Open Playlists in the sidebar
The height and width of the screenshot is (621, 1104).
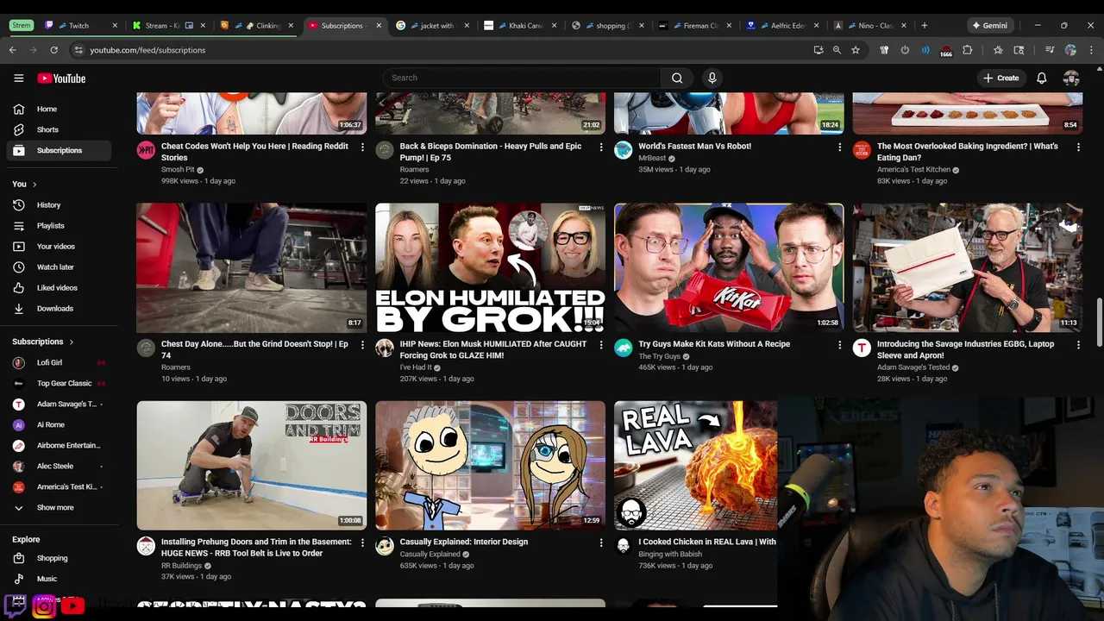pyautogui.click(x=59, y=226)
